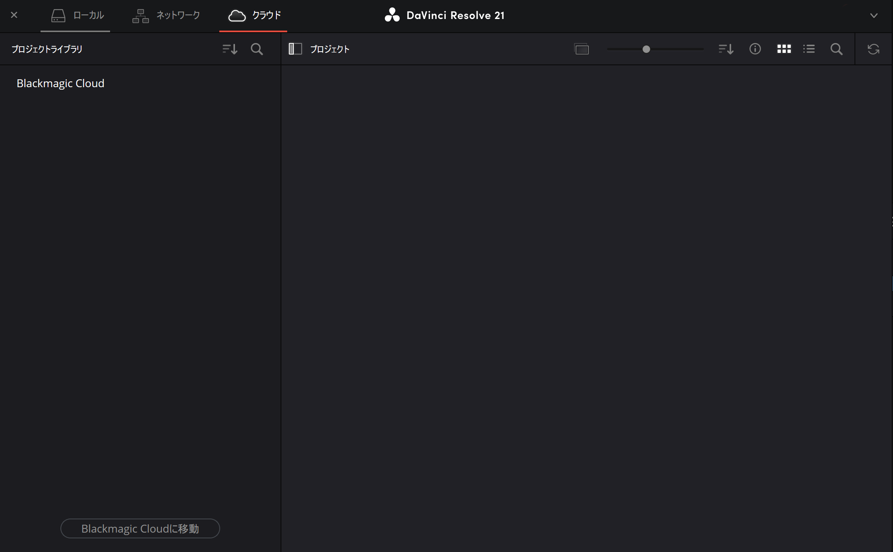This screenshot has height=552, width=893.
Task: Open the ネットワーク tab
Action: 166,16
